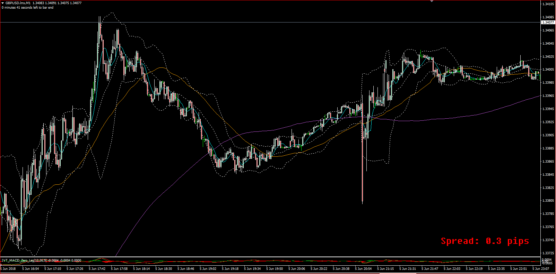
Task: Click the "5 Jun 2018" date label
Action: pyautogui.click(x=8, y=269)
